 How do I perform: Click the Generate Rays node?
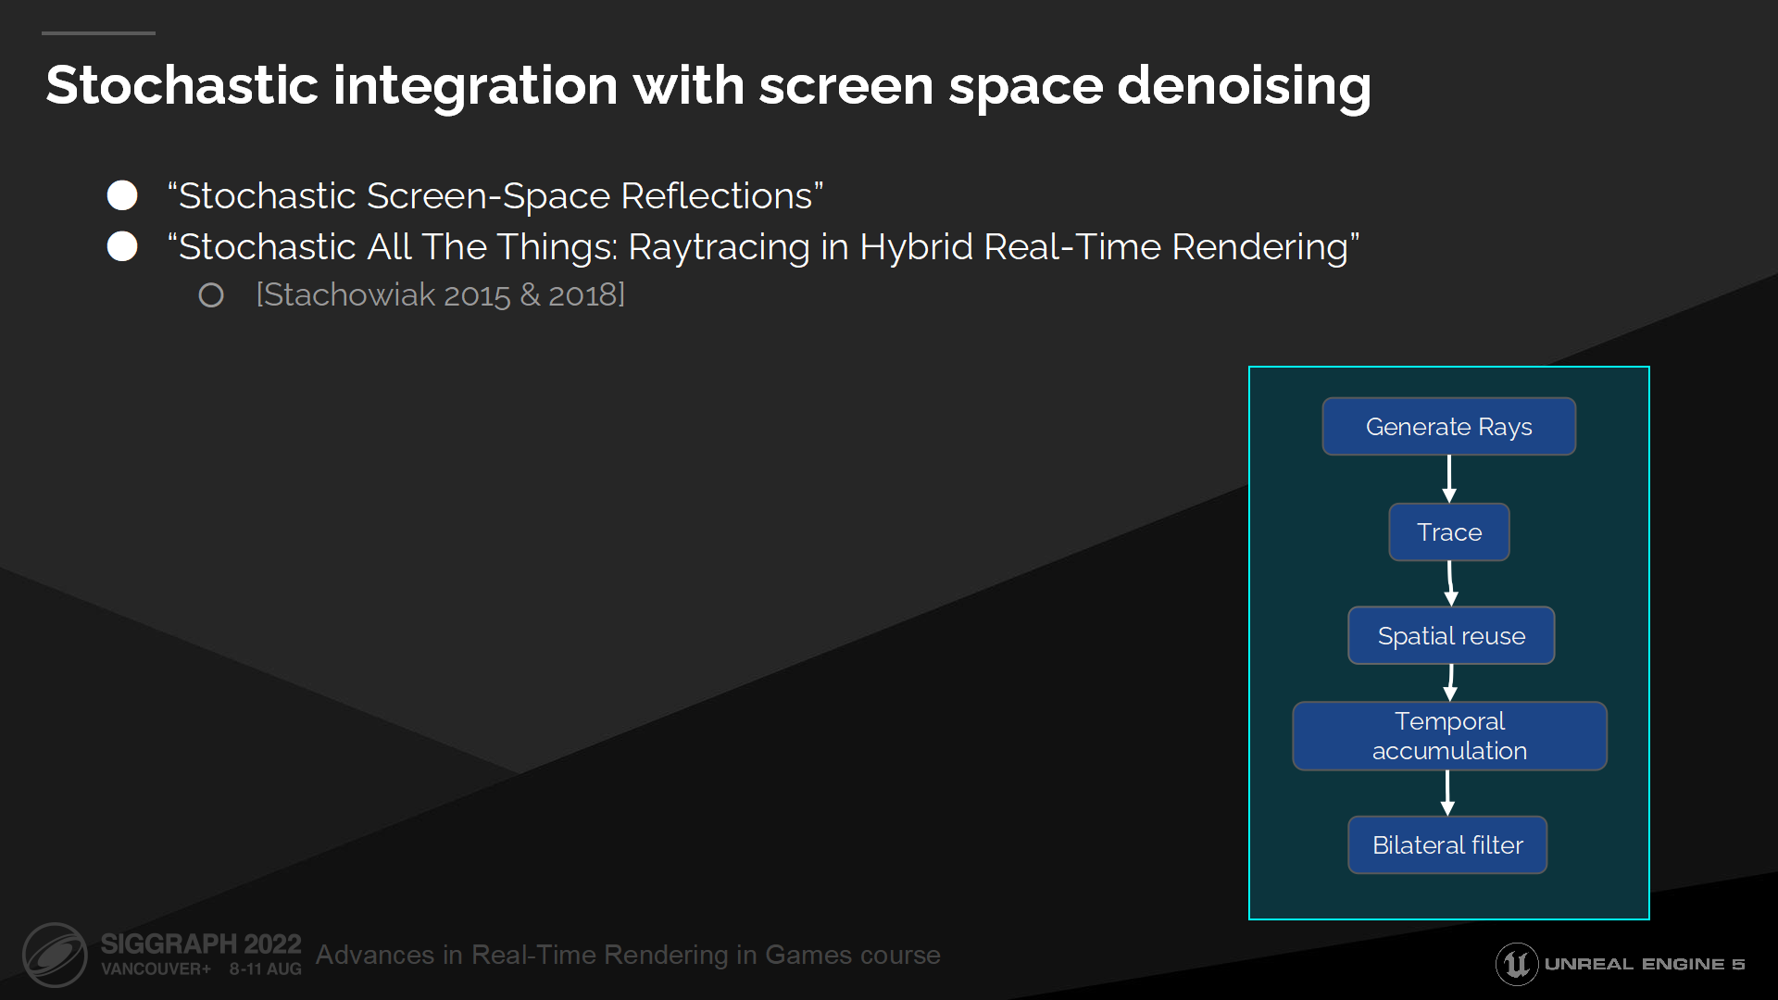[x=1447, y=425]
